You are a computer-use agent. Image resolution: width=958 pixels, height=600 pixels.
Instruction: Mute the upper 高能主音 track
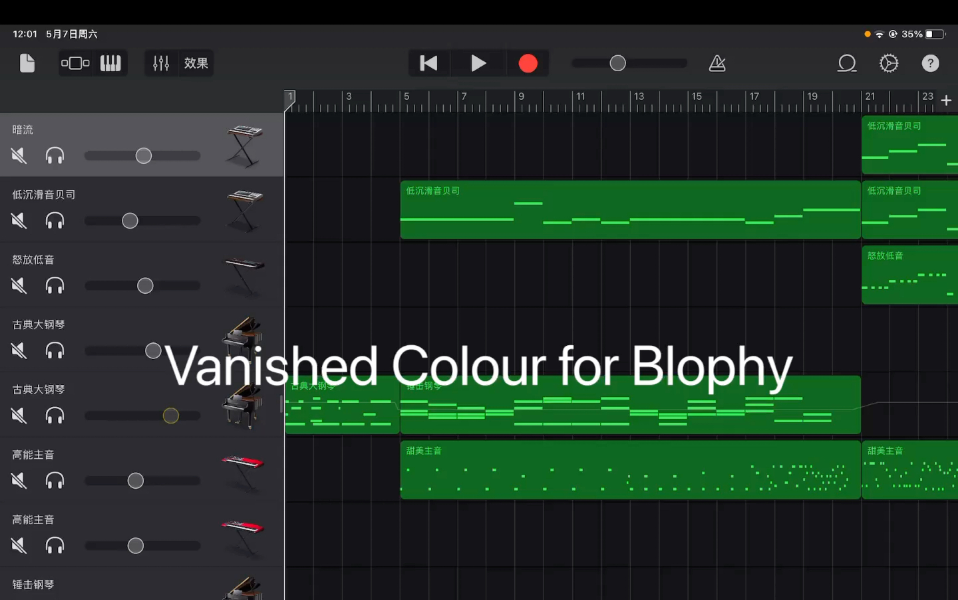click(19, 481)
